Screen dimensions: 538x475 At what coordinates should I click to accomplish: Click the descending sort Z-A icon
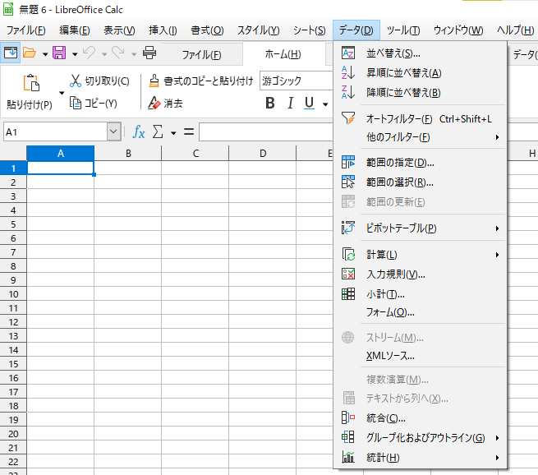pos(348,92)
